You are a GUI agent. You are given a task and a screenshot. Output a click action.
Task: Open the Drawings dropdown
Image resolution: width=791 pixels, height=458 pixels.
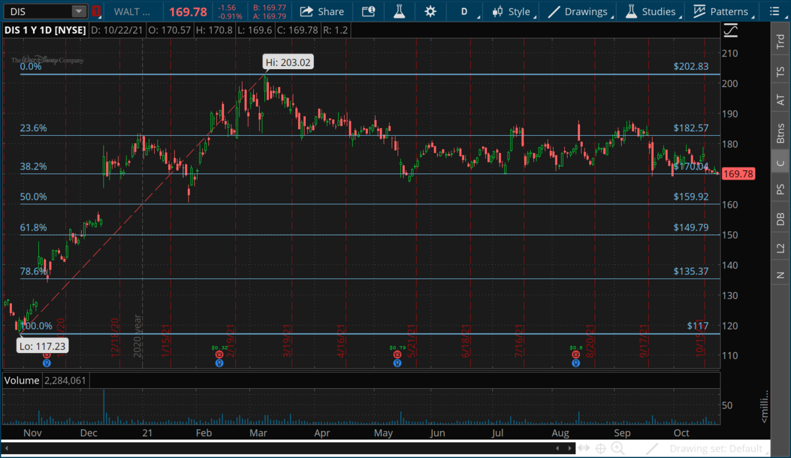[x=579, y=11]
